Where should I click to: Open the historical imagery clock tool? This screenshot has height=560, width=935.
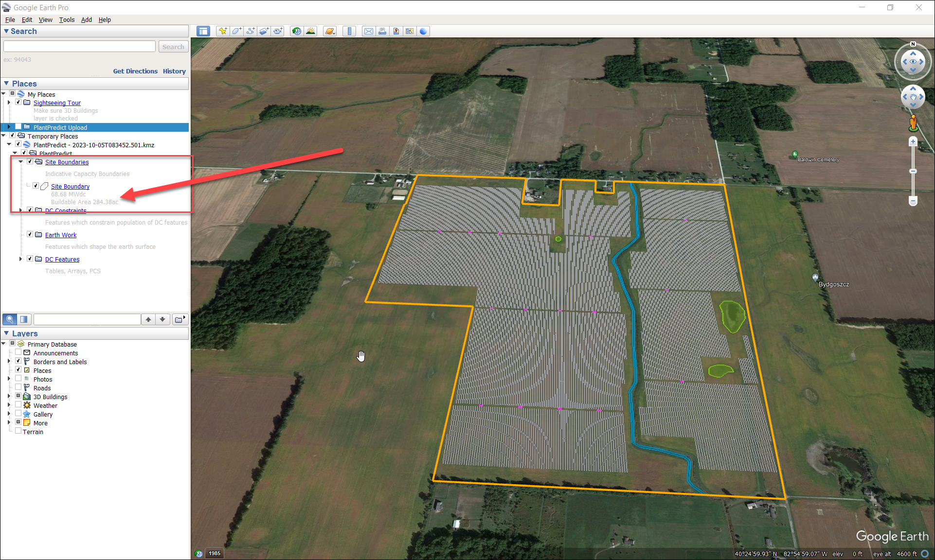(296, 31)
